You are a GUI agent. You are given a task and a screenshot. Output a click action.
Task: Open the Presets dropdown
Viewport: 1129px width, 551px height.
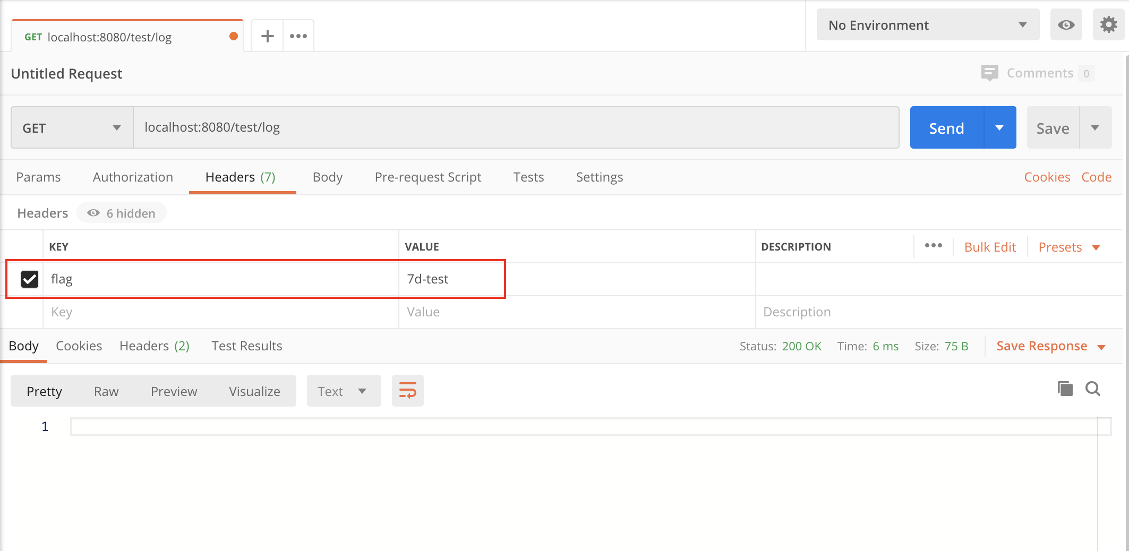1069,247
